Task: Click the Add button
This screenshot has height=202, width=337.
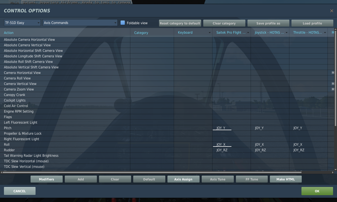Action: [x=81, y=179]
